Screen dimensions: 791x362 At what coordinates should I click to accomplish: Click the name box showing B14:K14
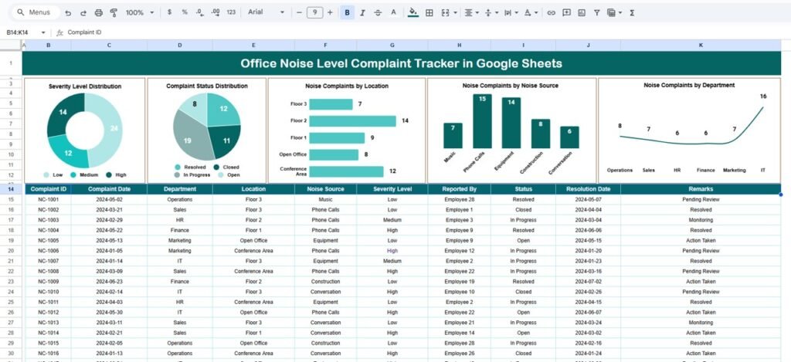[x=18, y=32]
